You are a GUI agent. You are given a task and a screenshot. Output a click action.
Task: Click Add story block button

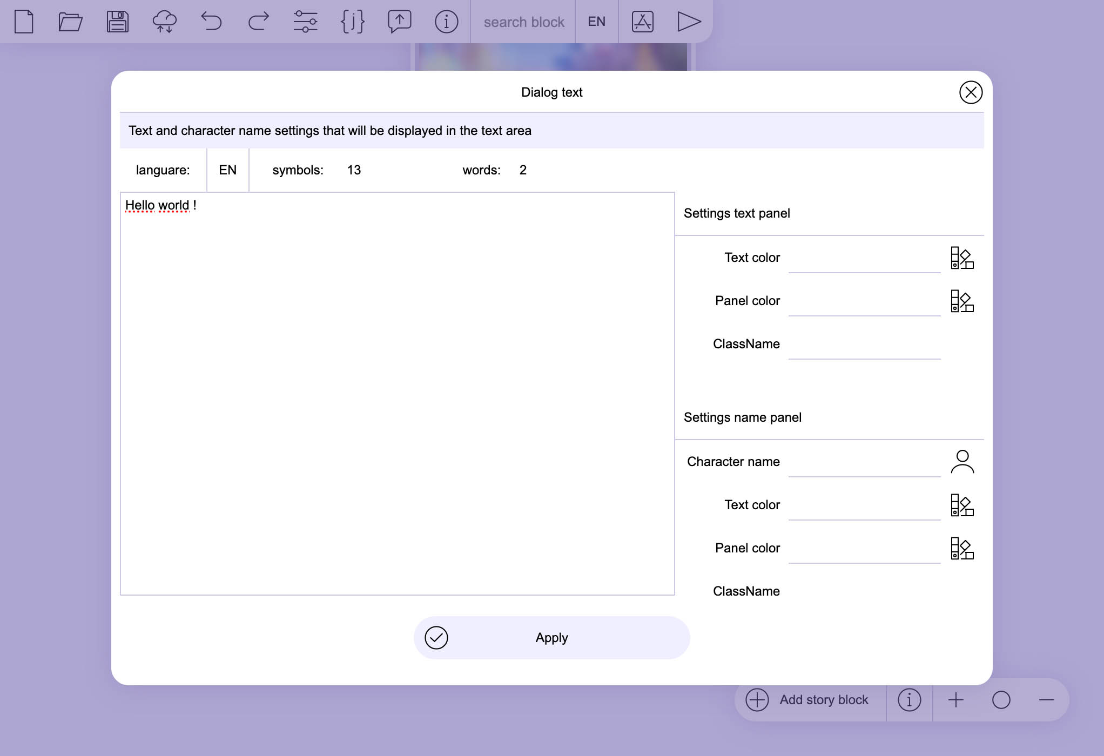tap(810, 700)
